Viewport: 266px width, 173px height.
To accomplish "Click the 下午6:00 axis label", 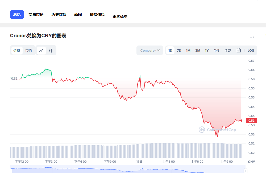I will pos(80,162).
